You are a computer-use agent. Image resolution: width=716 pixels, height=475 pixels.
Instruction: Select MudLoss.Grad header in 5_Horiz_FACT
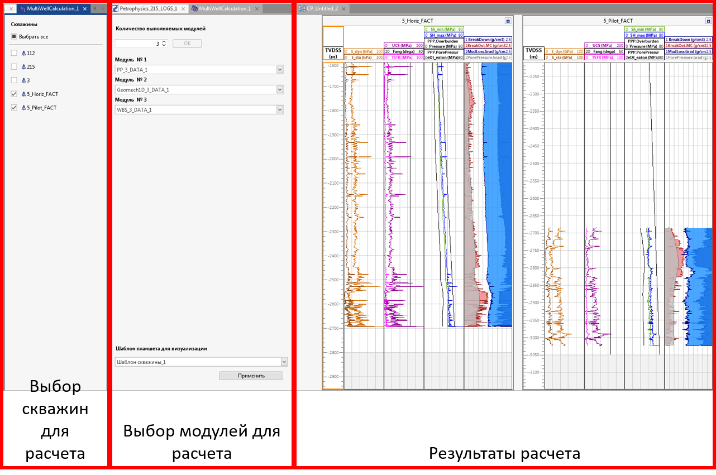[x=488, y=51]
